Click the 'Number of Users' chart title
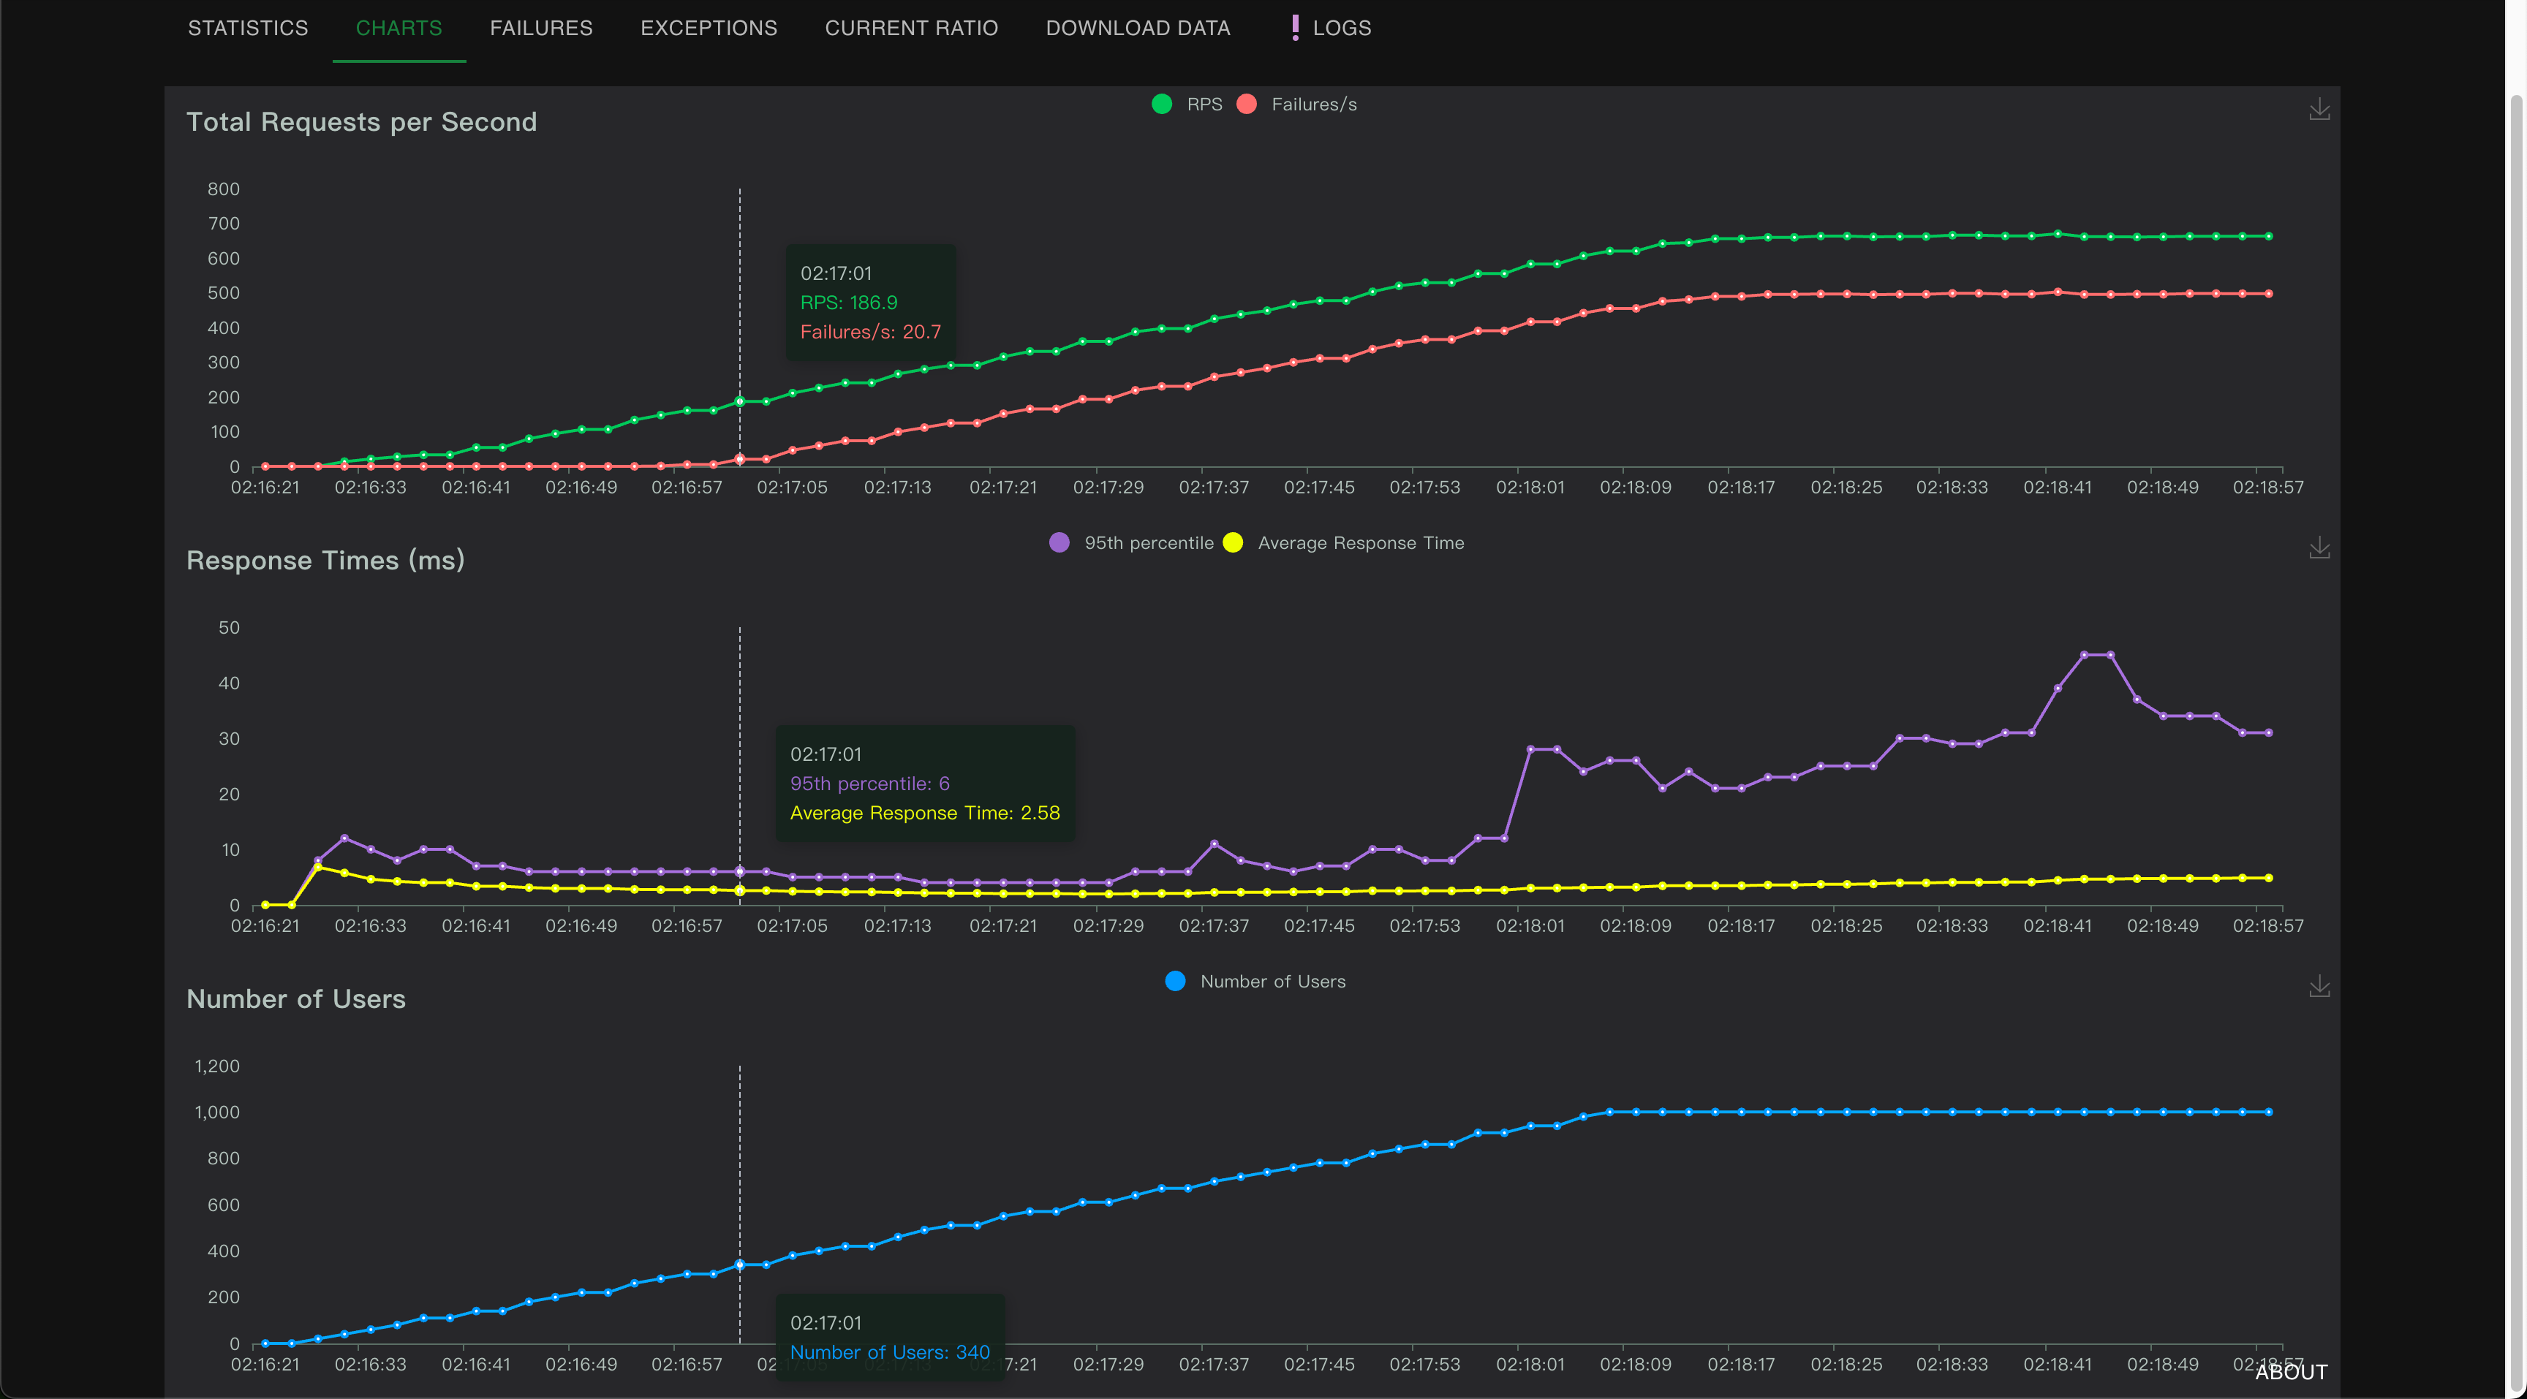The width and height of the screenshot is (2527, 1399). 295,999
